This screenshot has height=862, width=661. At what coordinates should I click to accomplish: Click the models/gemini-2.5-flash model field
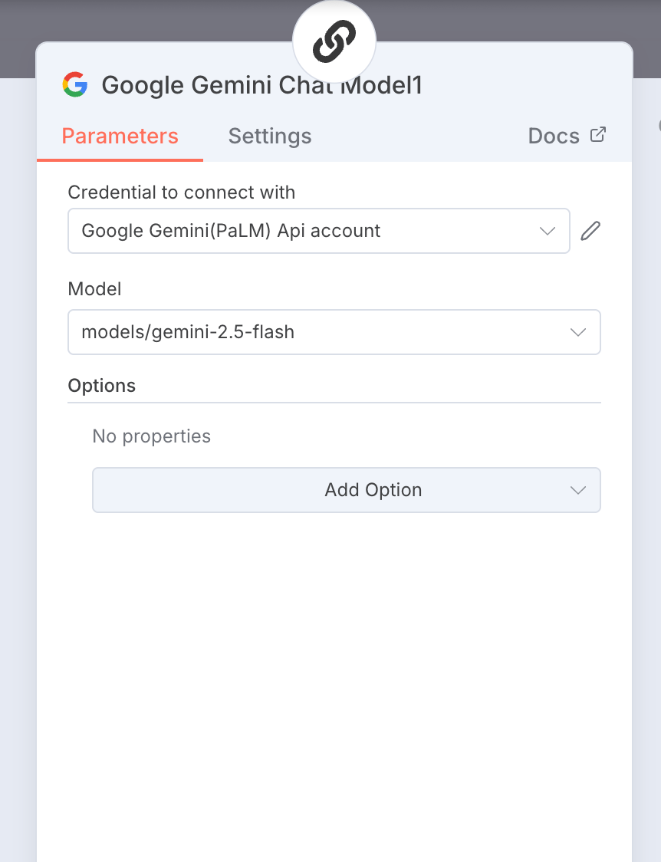[x=307, y=332]
